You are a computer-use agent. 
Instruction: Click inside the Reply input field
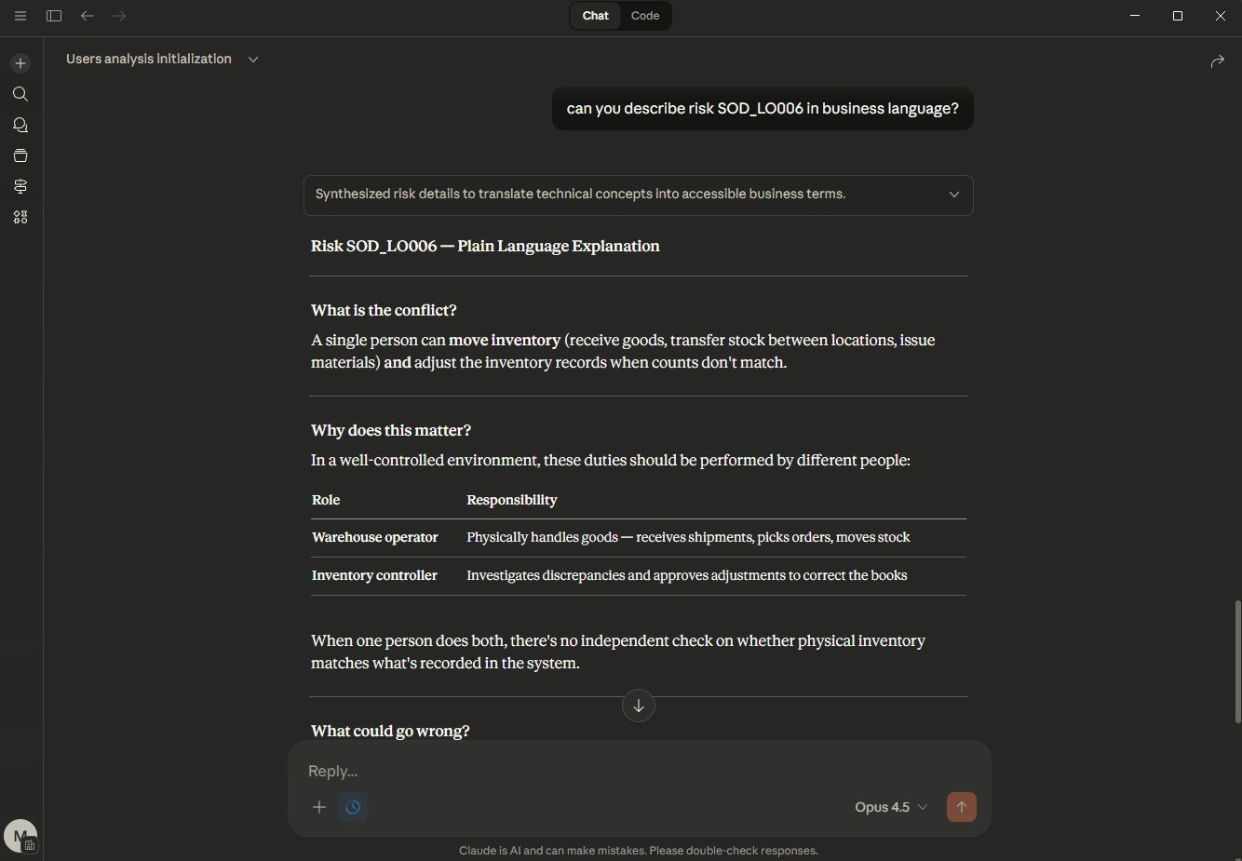click(559, 771)
